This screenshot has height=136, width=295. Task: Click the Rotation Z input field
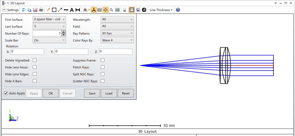click(116, 52)
